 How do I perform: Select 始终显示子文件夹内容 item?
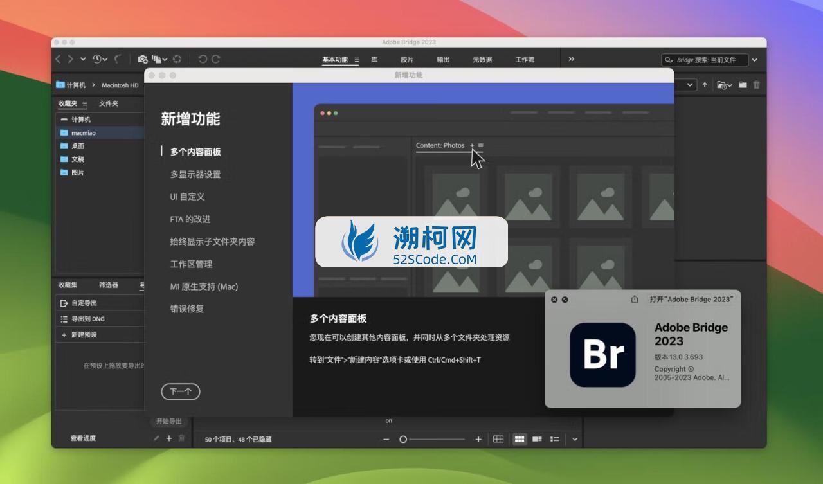212,242
